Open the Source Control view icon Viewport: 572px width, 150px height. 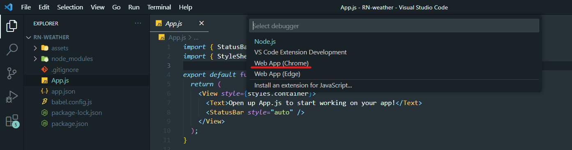click(x=12, y=74)
